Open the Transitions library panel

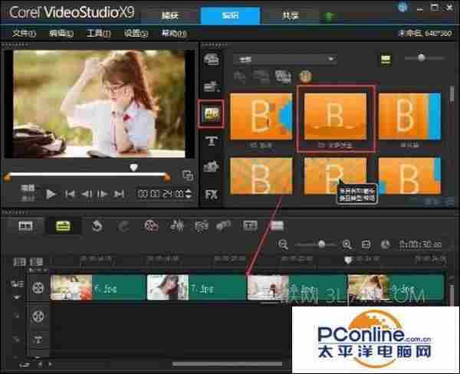click(x=210, y=113)
